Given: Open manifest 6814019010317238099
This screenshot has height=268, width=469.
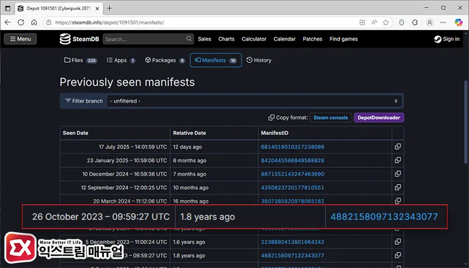Looking at the screenshot, I should click(293, 147).
